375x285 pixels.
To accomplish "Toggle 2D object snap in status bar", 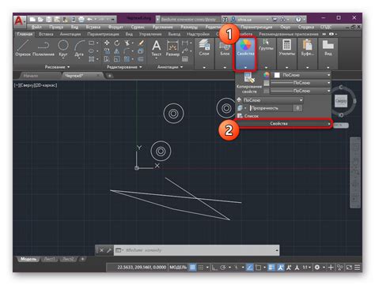I will (x=258, y=268).
